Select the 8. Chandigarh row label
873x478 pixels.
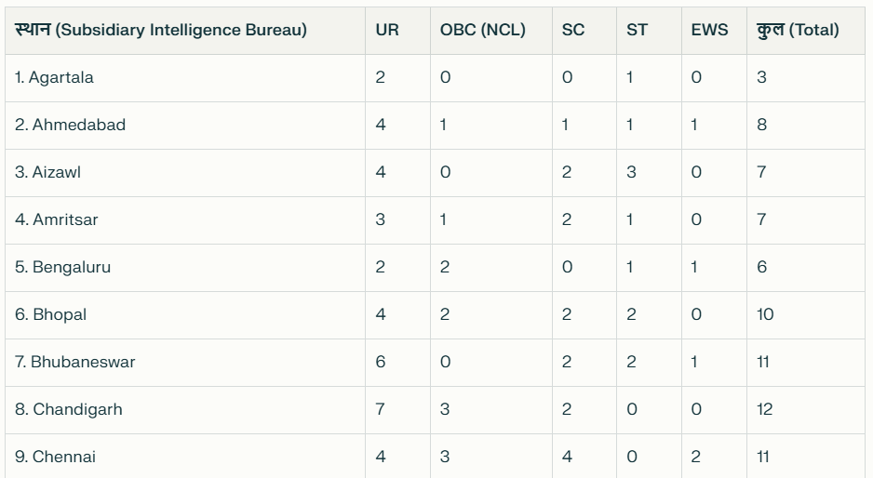click(x=69, y=409)
